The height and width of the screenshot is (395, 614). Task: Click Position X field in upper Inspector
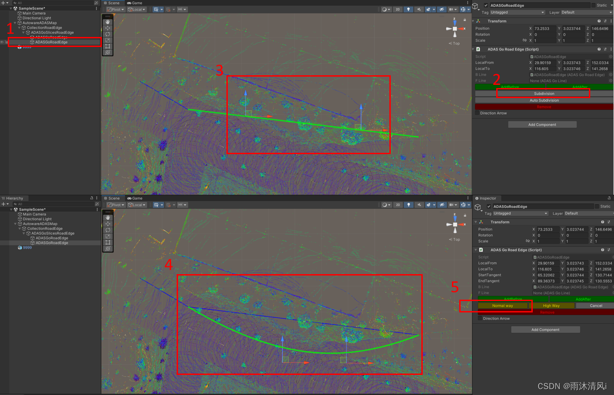[545, 29]
